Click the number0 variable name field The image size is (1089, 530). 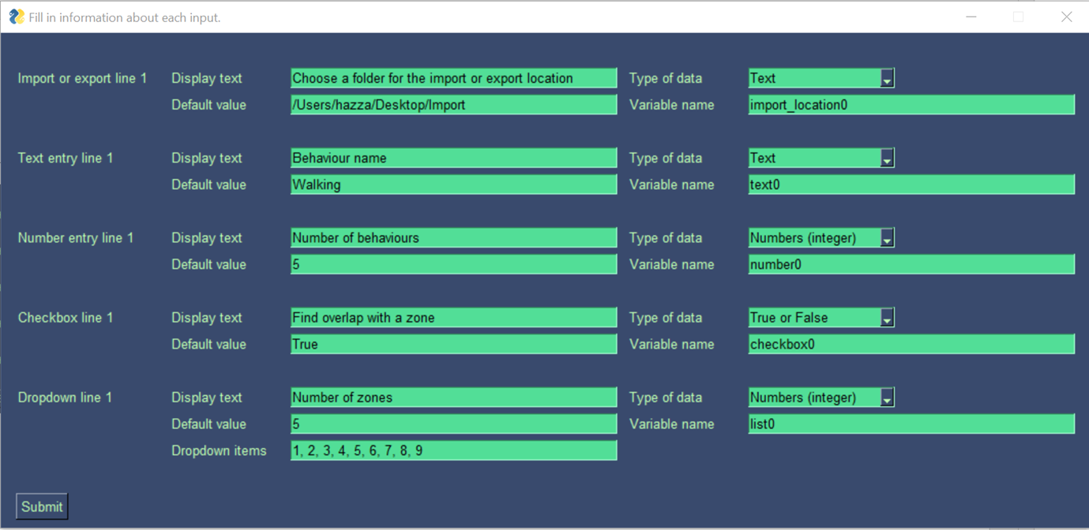(x=910, y=264)
